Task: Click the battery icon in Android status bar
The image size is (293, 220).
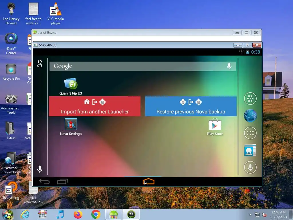Action: click(x=248, y=52)
